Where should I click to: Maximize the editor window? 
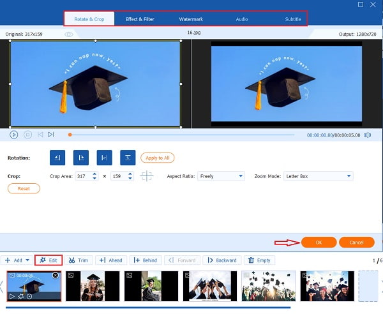pos(361,4)
